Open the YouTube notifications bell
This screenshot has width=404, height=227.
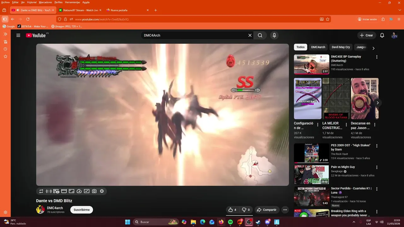[382, 35]
